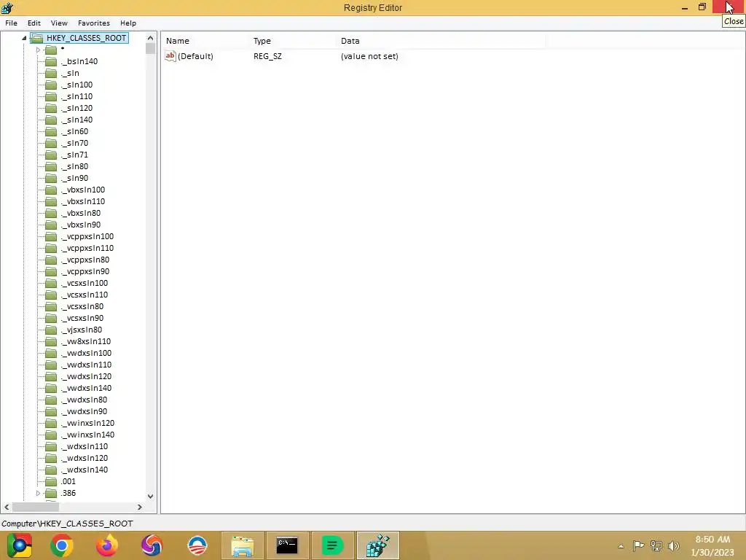The image size is (746, 560).
Task: Click the folder icon for ._vbxsln100
Action: (51, 190)
